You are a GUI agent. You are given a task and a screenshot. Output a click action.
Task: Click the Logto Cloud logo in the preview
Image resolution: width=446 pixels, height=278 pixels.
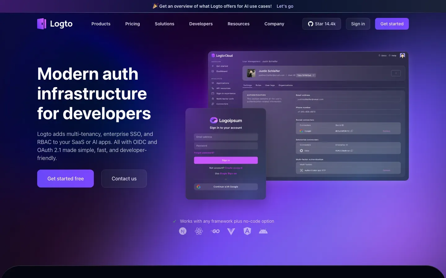click(222, 56)
